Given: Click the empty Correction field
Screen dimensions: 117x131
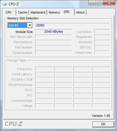Looking at the screenshot, I should 102,31.
